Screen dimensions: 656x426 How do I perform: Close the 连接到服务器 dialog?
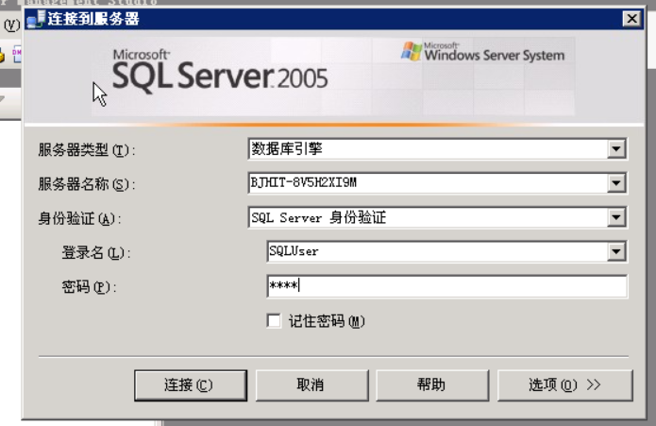tap(631, 19)
